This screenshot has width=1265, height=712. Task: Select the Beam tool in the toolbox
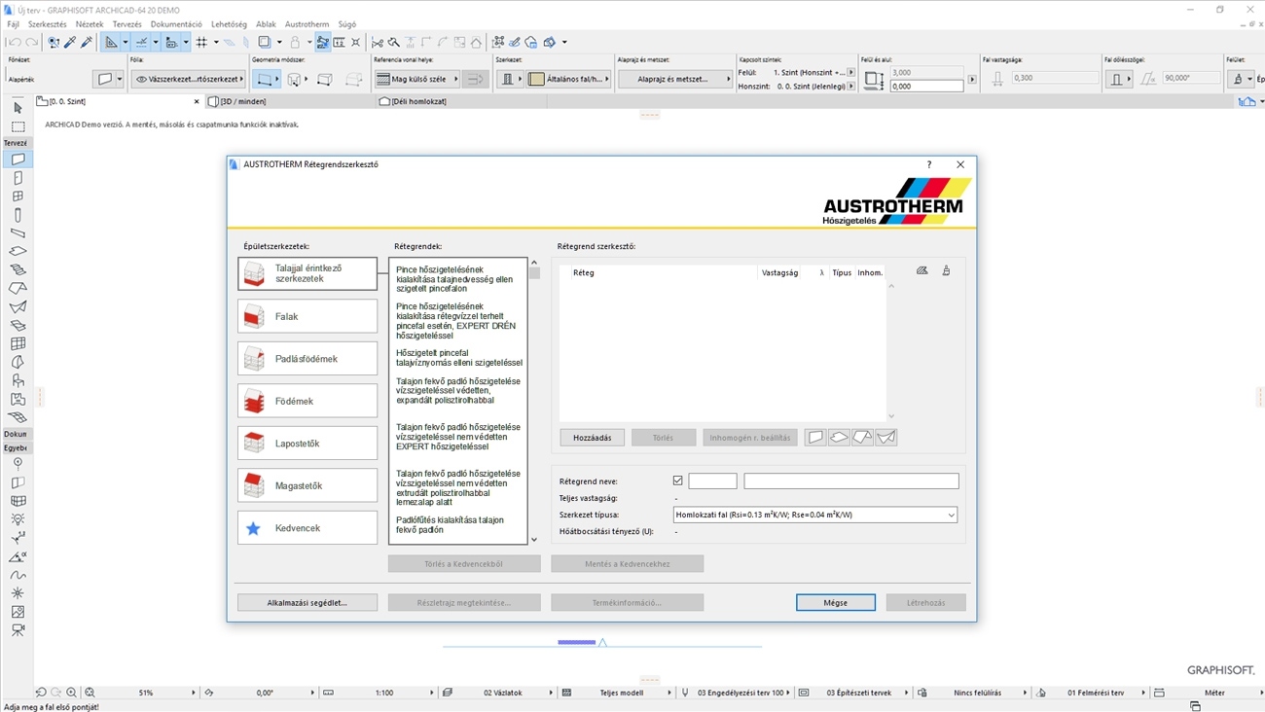point(18,233)
